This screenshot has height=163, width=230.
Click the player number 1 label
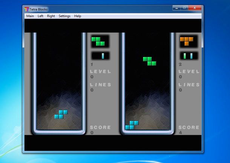pyautogui.click(x=92, y=64)
